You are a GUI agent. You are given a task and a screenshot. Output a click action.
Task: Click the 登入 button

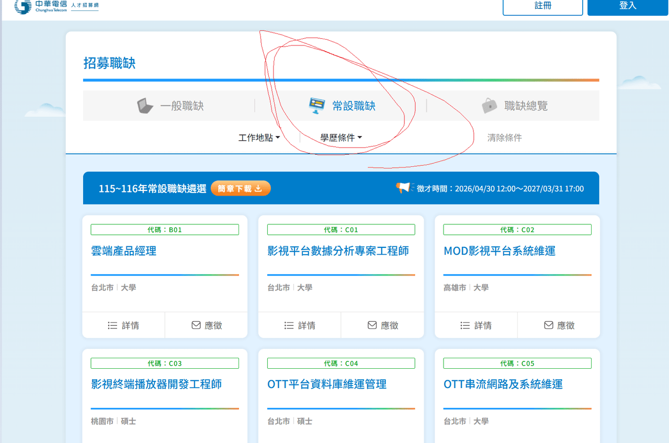tap(628, 6)
